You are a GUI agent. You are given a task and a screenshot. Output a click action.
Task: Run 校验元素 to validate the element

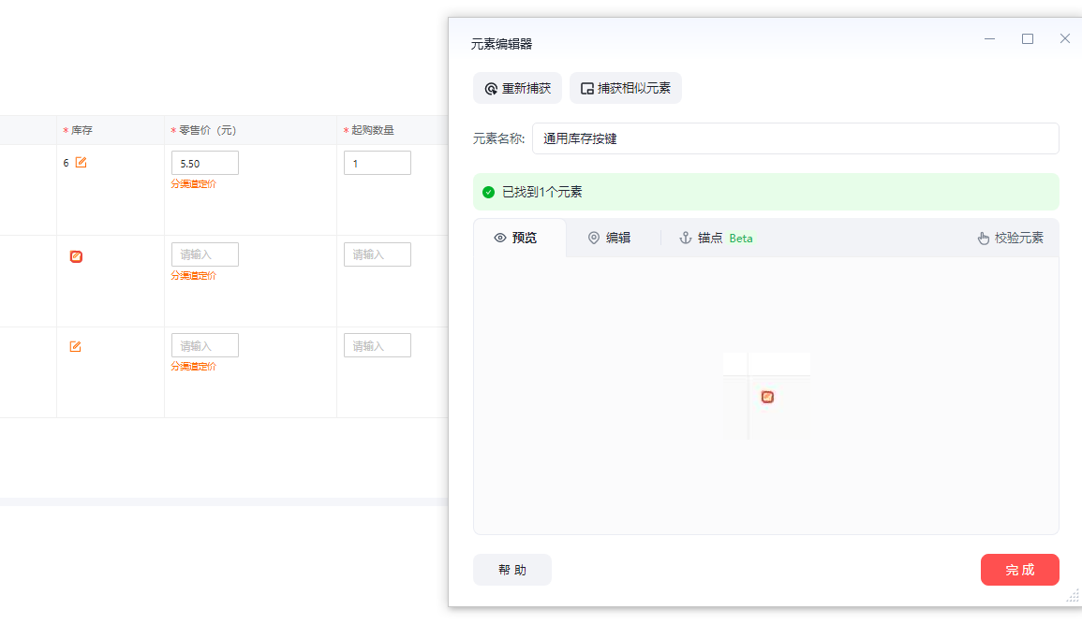point(1010,238)
